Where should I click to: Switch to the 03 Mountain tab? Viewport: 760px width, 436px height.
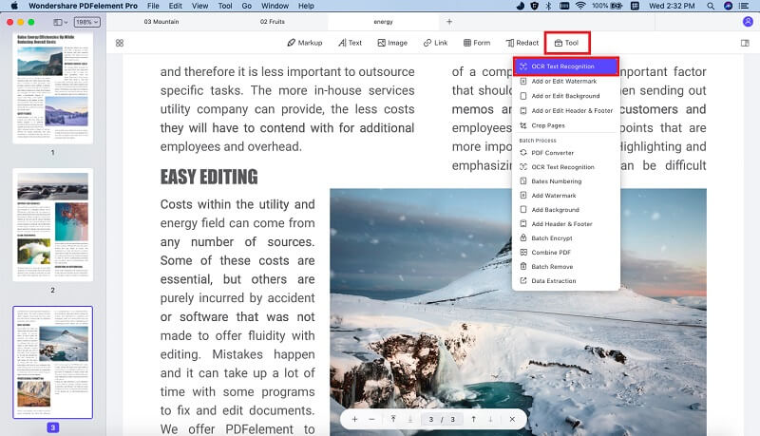(161, 22)
